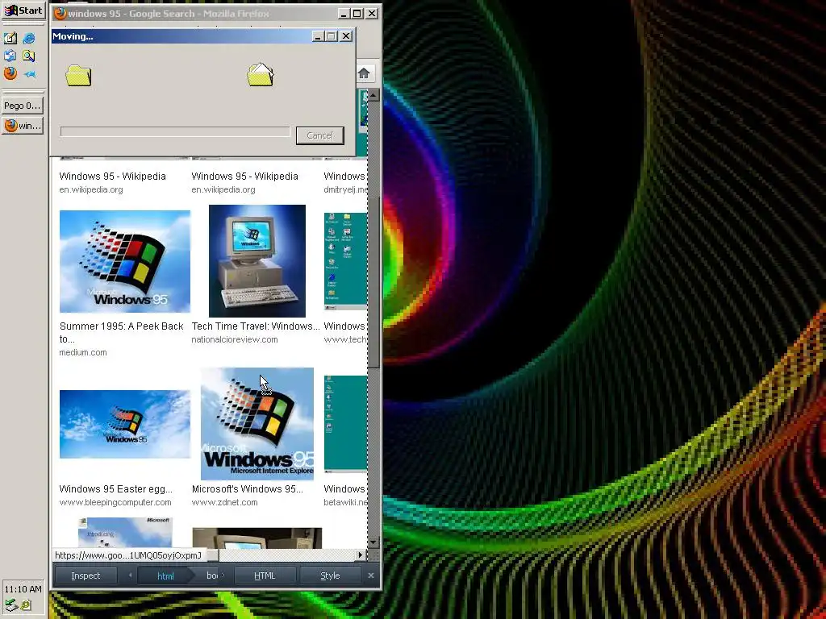Click the blue swirl sync quick launch icon
Viewport: 826px width, 619px height.
[10, 56]
